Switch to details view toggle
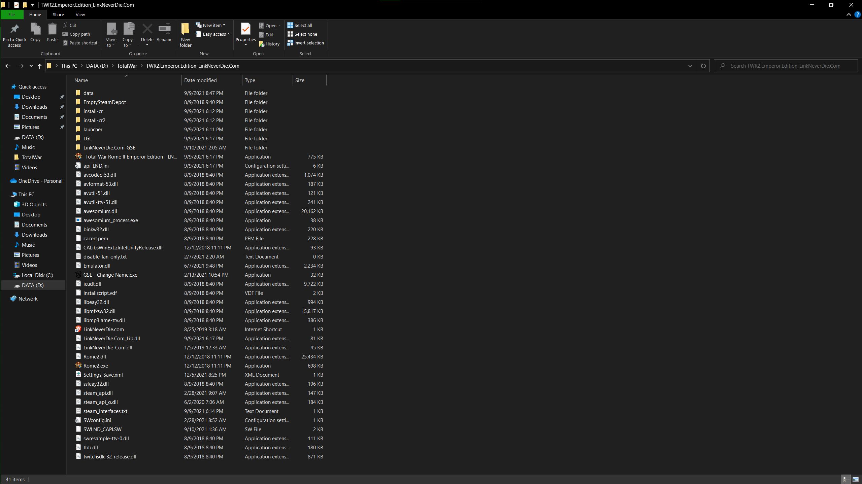Viewport: 862px width, 484px height. [845, 479]
